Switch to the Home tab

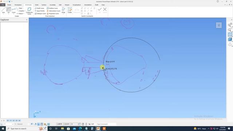pyautogui.click(x=9, y=5)
